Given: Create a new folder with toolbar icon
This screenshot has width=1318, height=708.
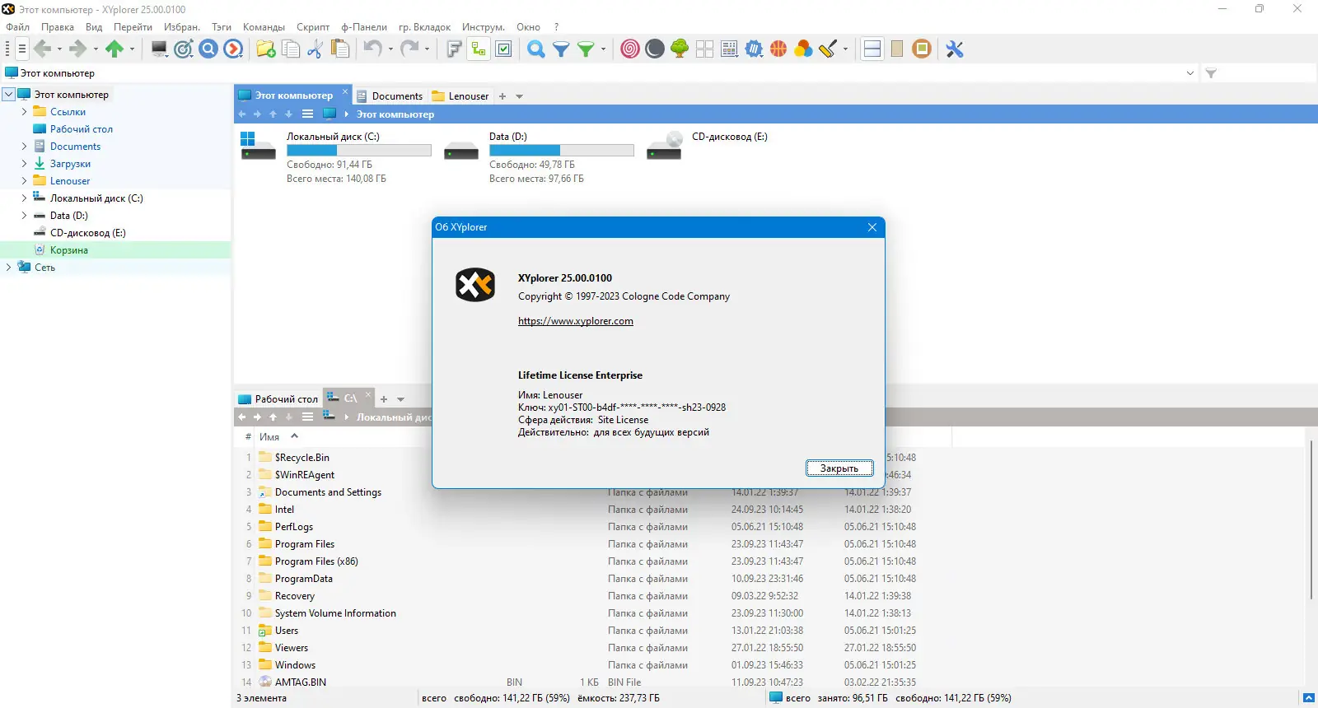Looking at the screenshot, I should 266,49.
